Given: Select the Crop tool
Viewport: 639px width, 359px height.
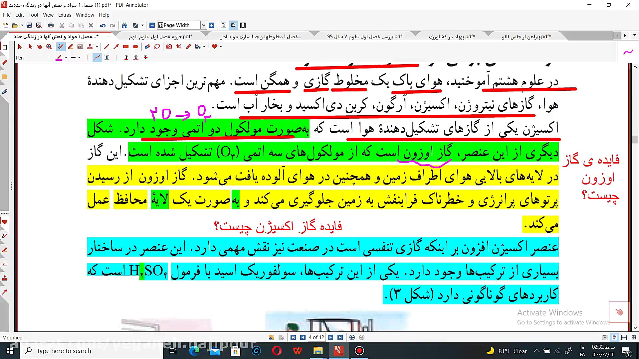Looking at the screenshot, I should click(x=179, y=47).
